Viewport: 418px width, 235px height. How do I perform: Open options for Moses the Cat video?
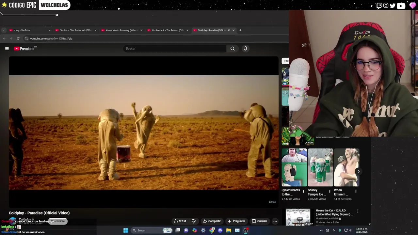pyautogui.click(x=358, y=211)
